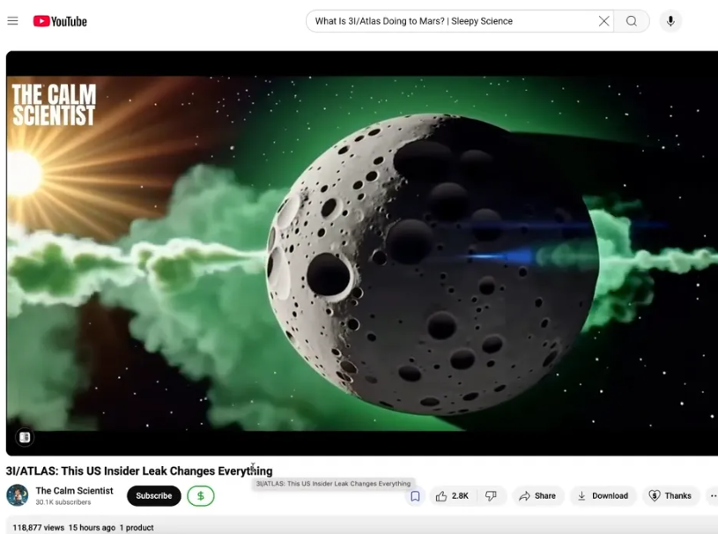Open the guide hamburger menu
Viewport: 718px width, 534px height.
click(12, 20)
